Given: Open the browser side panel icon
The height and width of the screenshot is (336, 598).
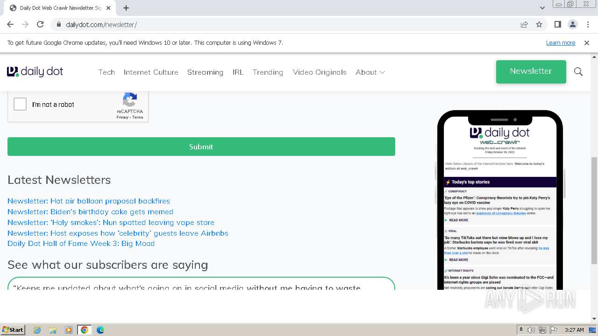Looking at the screenshot, I should point(558,24).
